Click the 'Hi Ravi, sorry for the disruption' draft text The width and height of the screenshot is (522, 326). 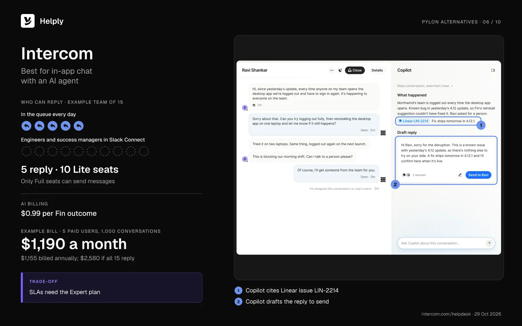point(444,153)
